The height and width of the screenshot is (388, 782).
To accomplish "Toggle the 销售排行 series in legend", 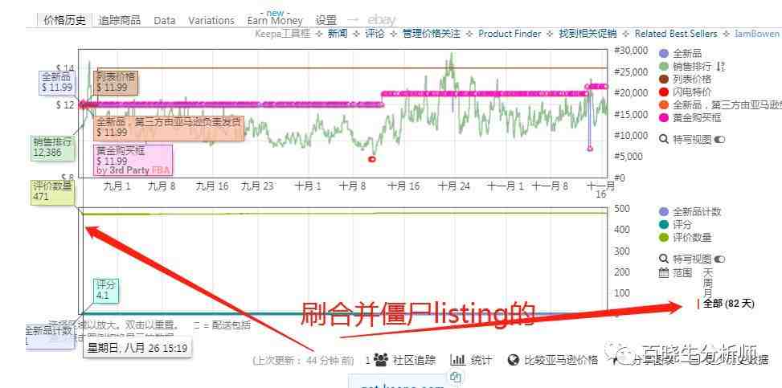I will pos(686,66).
